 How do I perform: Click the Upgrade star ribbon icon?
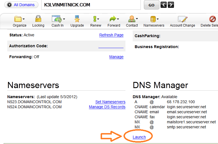[x=77, y=19]
